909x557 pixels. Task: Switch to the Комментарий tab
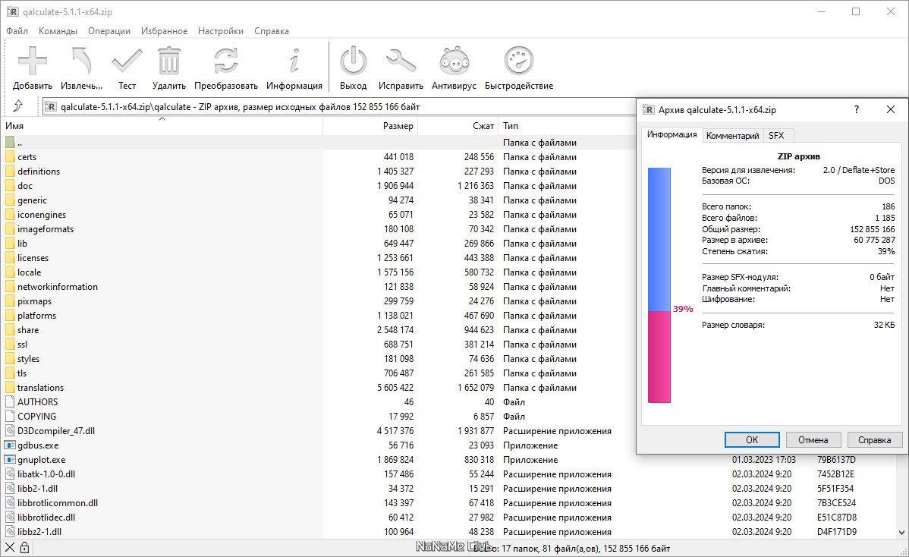[732, 136]
